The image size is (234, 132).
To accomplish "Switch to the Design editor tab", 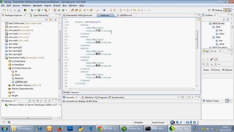I will [x=67, y=92].
